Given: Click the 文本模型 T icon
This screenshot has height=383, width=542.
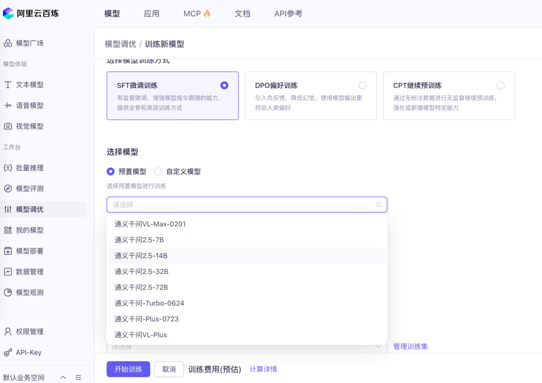Looking at the screenshot, I should [8, 85].
